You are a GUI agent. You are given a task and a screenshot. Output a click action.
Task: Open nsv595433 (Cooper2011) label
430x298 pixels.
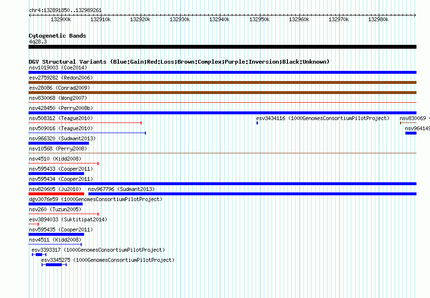point(61,169)
